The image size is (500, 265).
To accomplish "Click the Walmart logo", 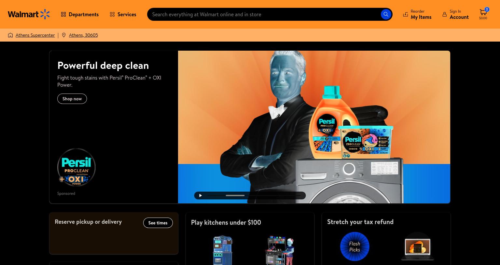I will click(29, 14).
